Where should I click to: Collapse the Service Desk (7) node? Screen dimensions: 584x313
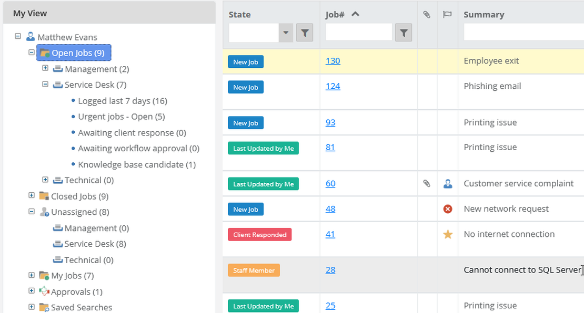pos(45,84)
